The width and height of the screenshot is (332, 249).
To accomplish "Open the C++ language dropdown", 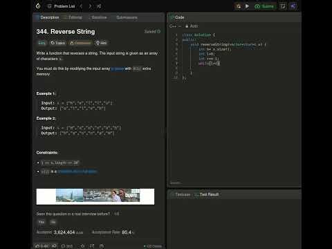I will (175, 26).
